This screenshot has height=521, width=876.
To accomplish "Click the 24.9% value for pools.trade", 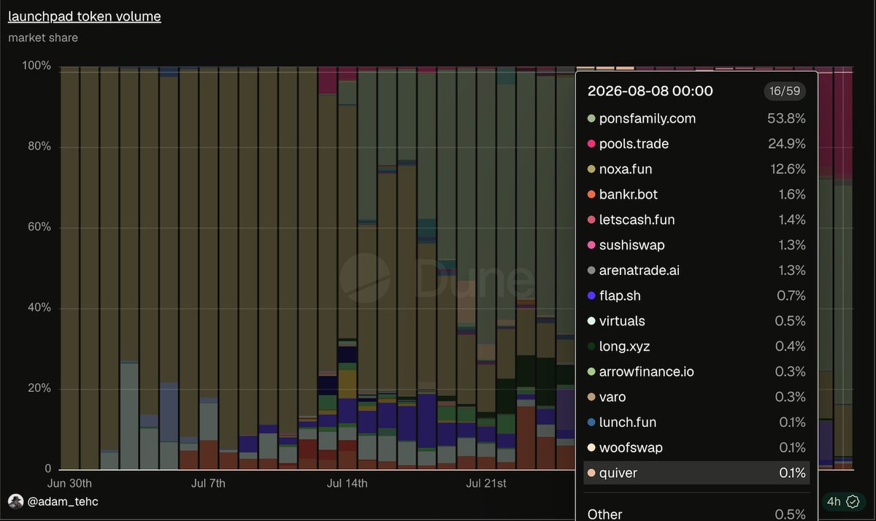I will click(786, 144).
